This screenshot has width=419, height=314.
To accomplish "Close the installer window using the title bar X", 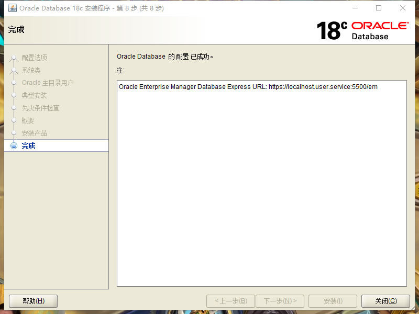I will [402, 8].
